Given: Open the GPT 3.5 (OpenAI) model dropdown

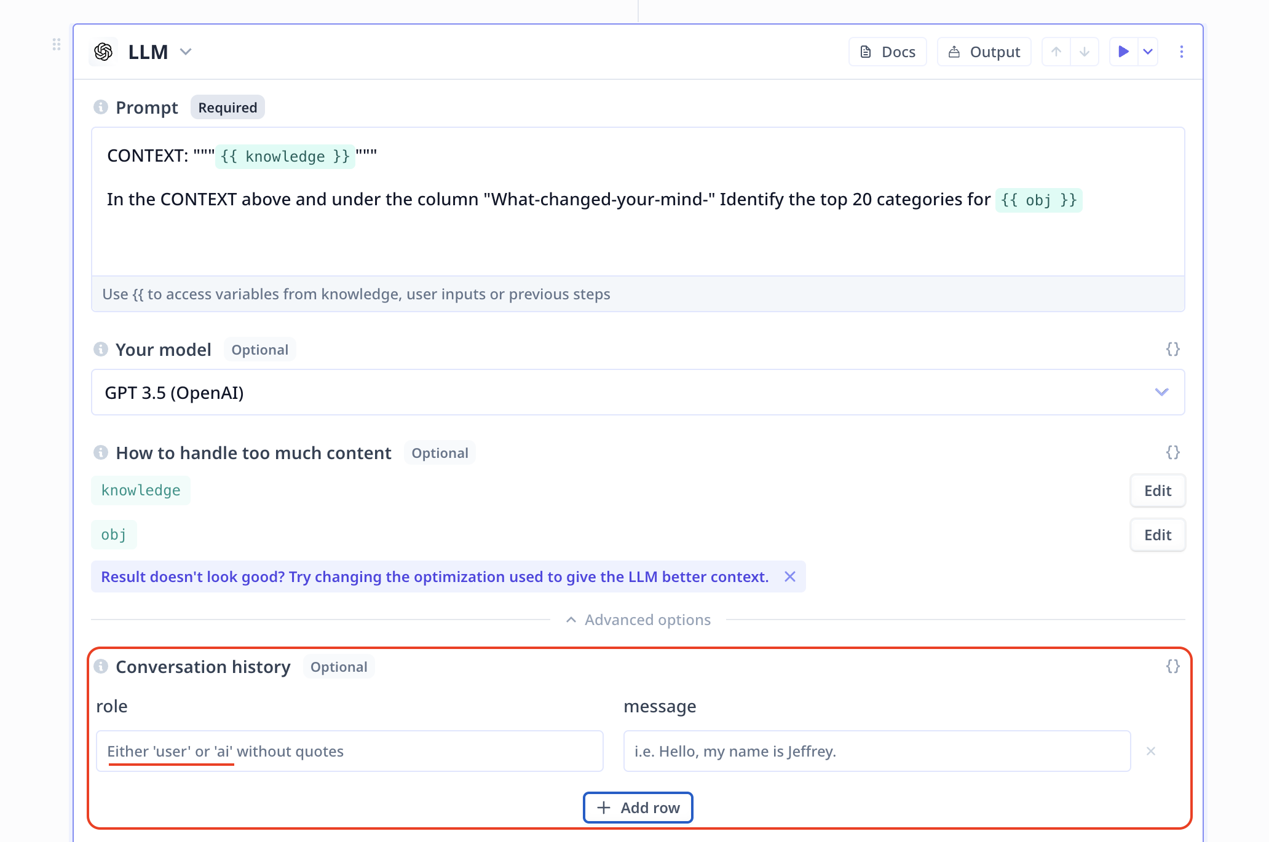Looking at the screenshot, I should [637, 392].
